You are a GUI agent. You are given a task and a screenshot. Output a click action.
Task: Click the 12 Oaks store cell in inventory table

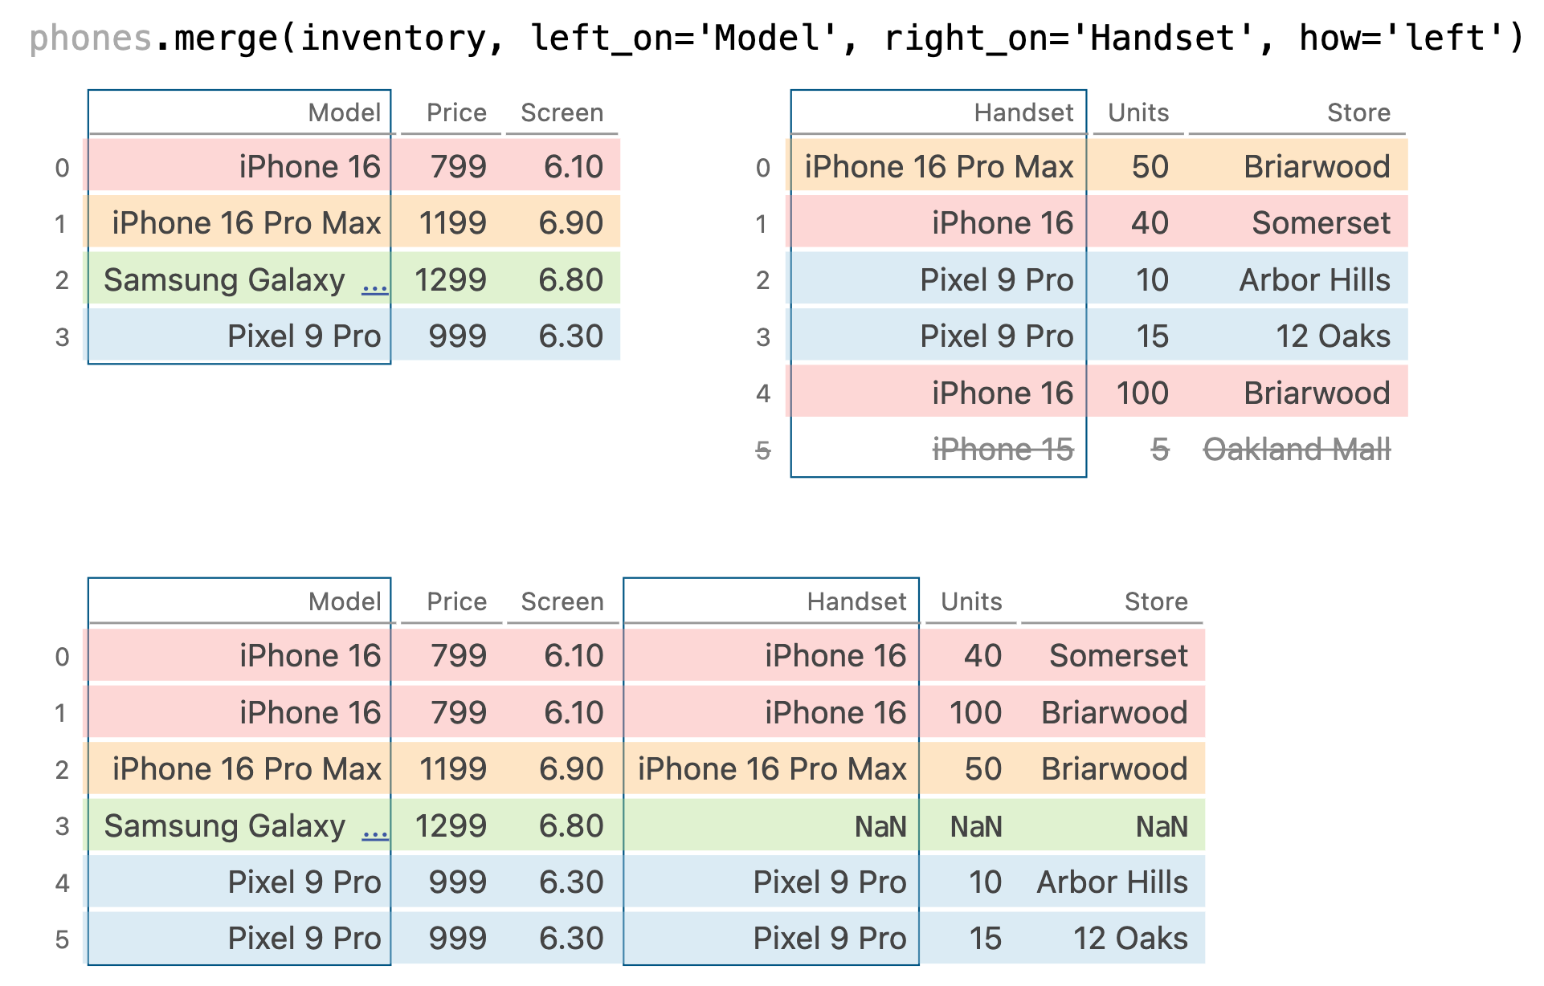click(1333, 336)
